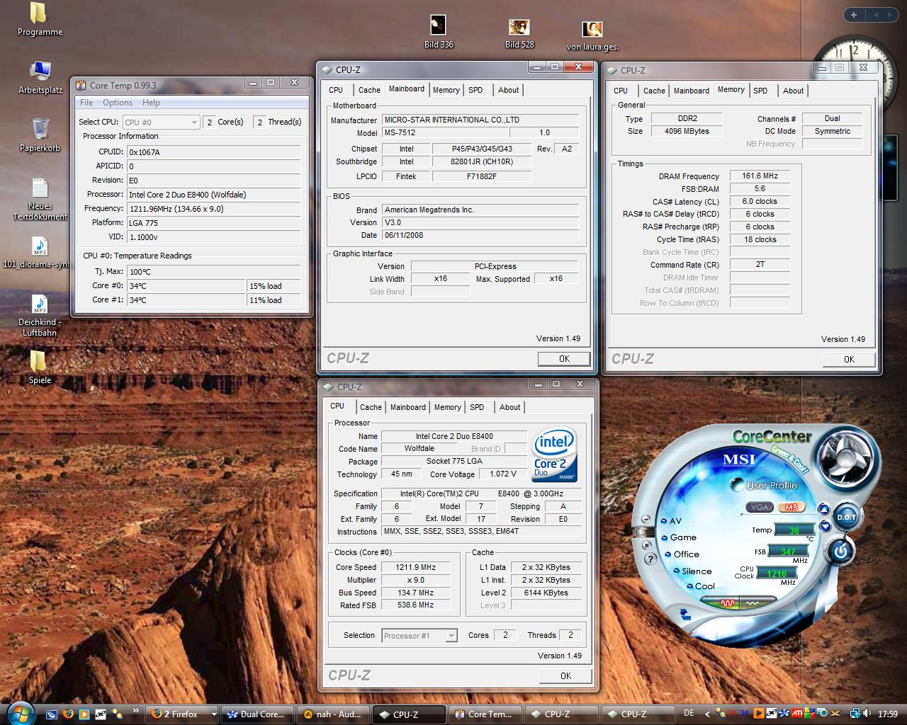Select the Deichkind - Luftbahn MP3 icon
Viewport: 907px width, 725px height.
(x=40, y=316)
